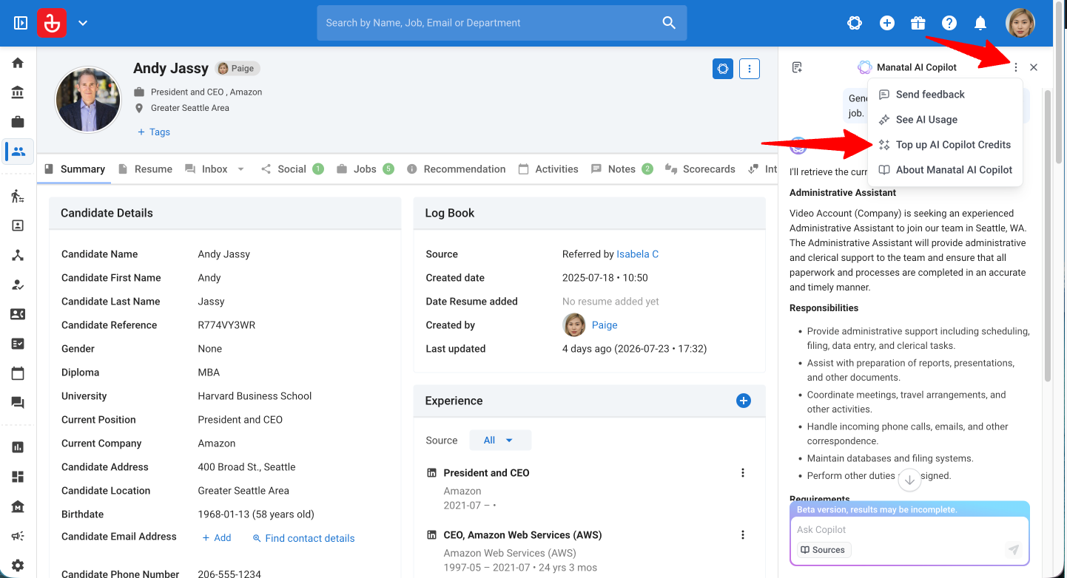Toggle the sidebar collapse icon
Viewport: 1067px width, 578px height.
click(21, 23)
